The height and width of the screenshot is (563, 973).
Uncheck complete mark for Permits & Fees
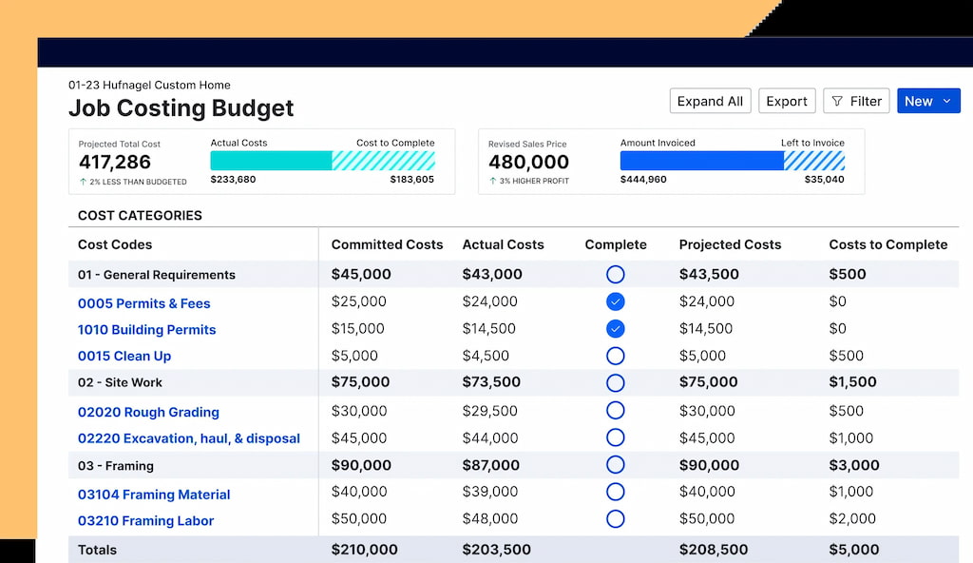pyautogui.click(x=615, y=301)
